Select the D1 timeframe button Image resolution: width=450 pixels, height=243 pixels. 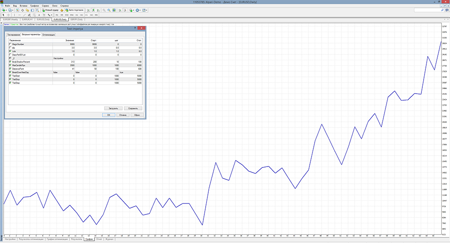(87, 15)
